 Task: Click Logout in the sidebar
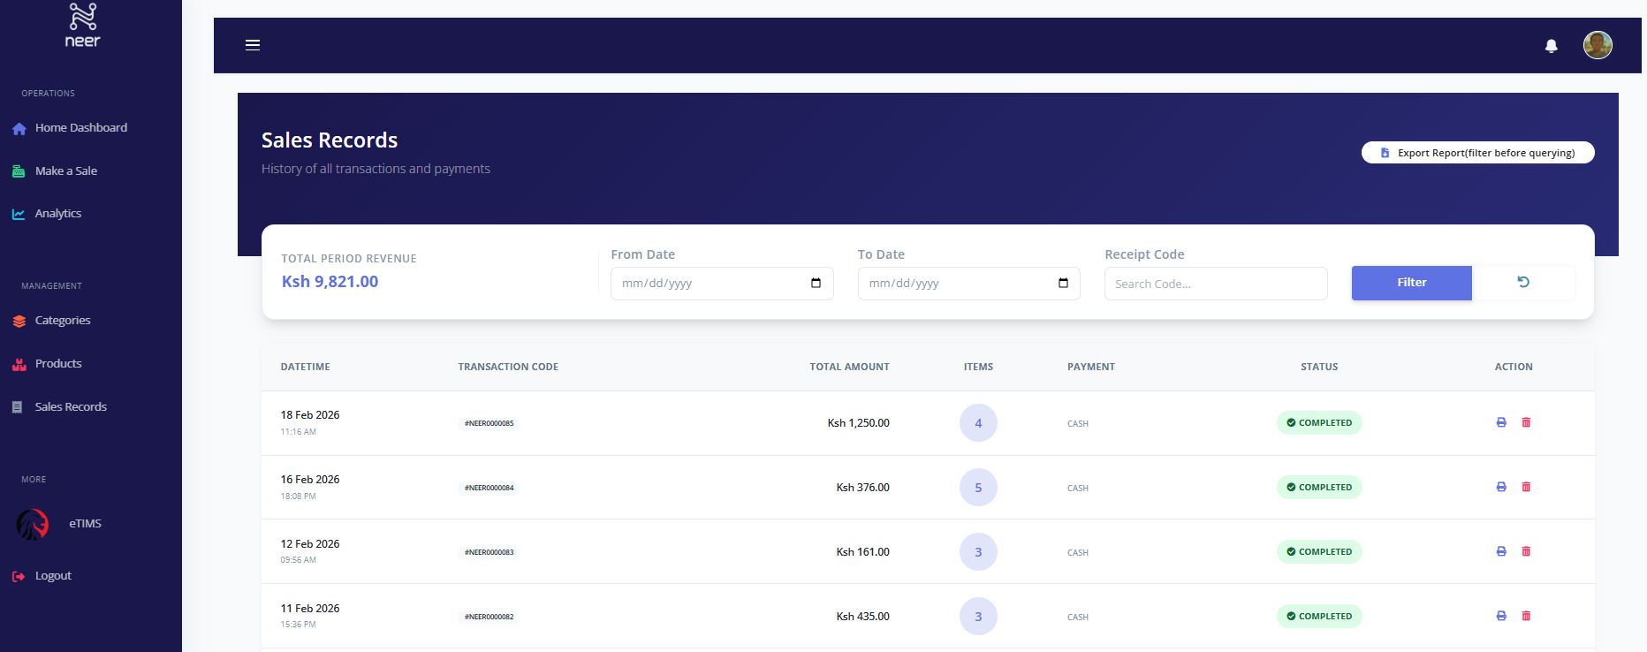tap(53, 576)
